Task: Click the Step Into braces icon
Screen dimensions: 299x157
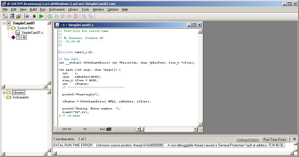Action: pyautogui.click(x=56, y=16)
